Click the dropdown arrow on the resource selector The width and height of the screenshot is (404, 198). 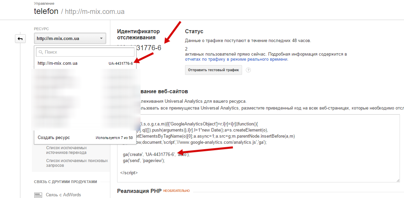click(101, 38)
